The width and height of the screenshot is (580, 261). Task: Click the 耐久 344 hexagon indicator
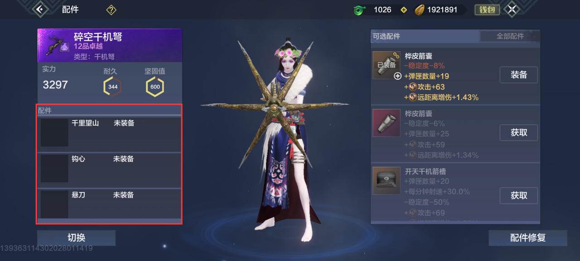pos(113,87)
